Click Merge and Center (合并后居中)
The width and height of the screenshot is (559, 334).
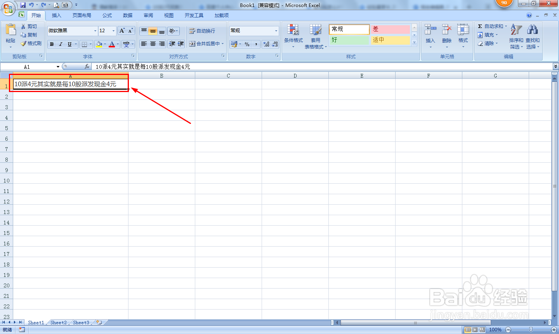click(x=204, y=44)
